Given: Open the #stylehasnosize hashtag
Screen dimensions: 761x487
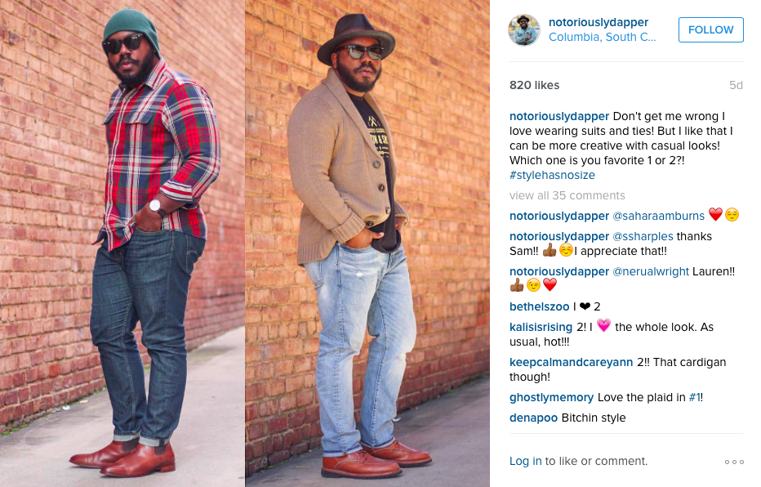Looking at the screenshot, I should pos(552,176).
